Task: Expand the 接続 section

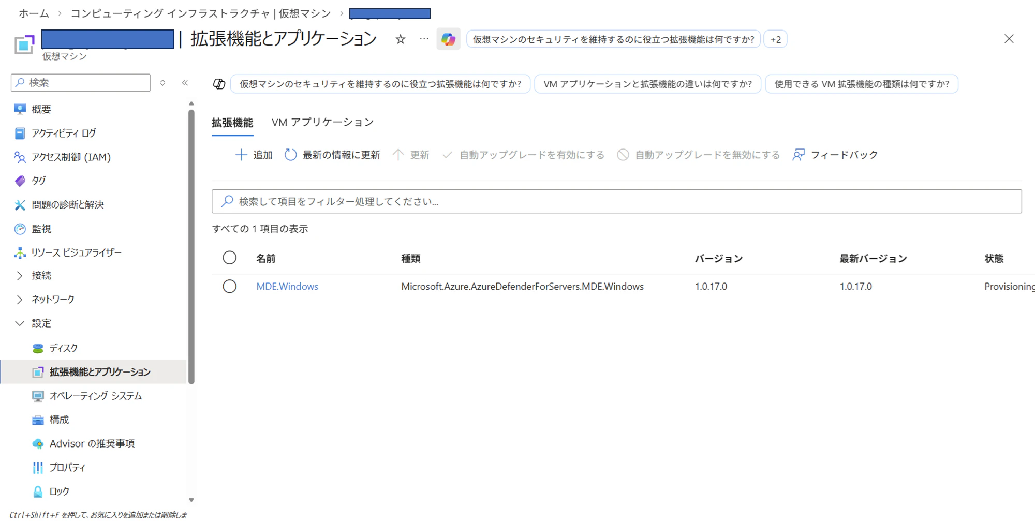Action: (41, 275)
